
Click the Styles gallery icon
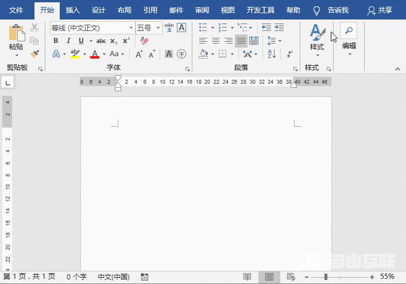pyautogui.click(x=316, y=32)
